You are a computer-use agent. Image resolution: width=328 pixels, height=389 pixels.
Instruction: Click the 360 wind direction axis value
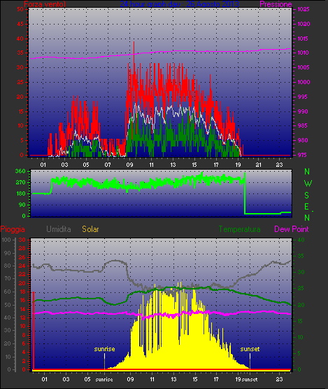click(20, 171)
